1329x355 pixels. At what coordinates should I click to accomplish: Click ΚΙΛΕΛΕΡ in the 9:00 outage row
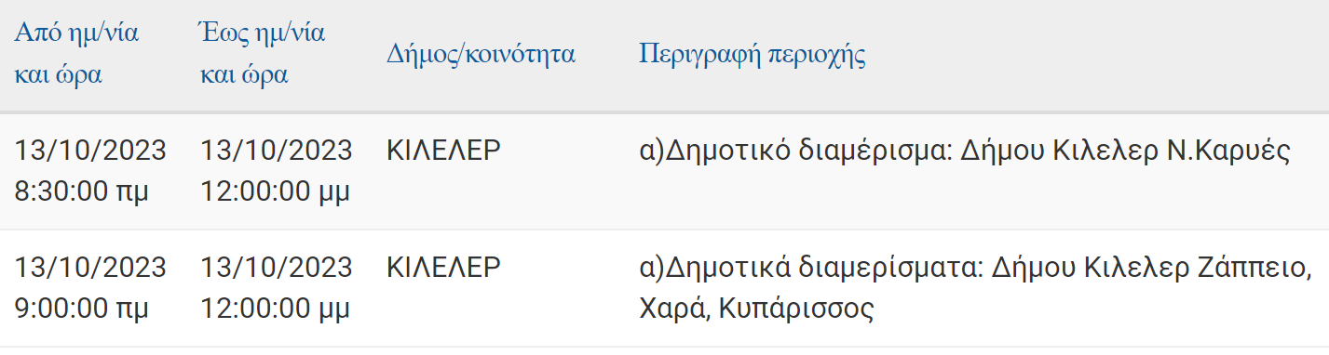pyautogui.click(x=443, y=268)
